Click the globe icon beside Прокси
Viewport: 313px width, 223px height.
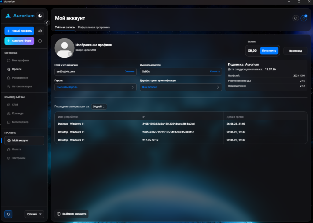click(9, 69)
